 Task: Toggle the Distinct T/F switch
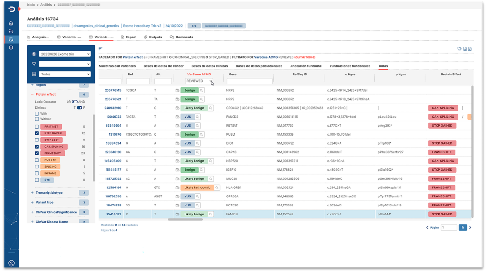(x=79, y=108)
